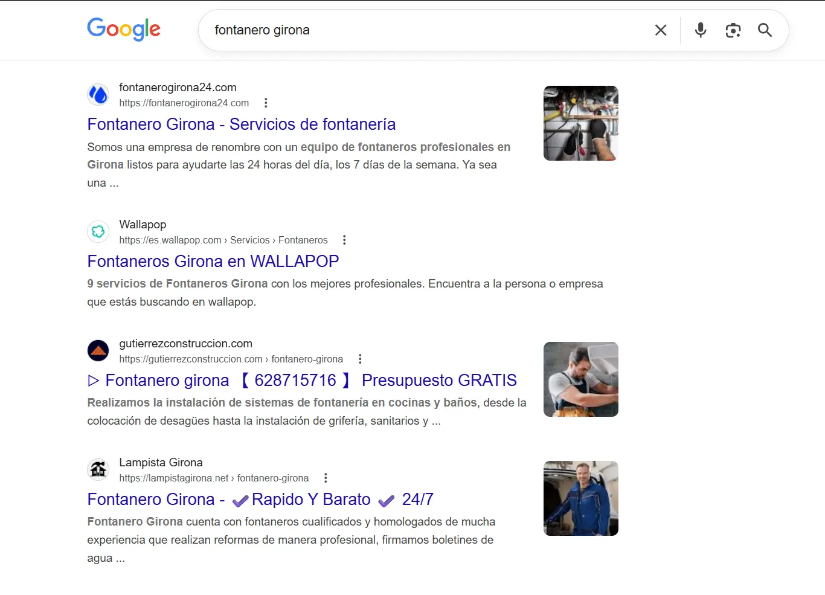Viewport: 825px width, 595px height.
Task: Click the magnifying glass search button
Action: 765,30
